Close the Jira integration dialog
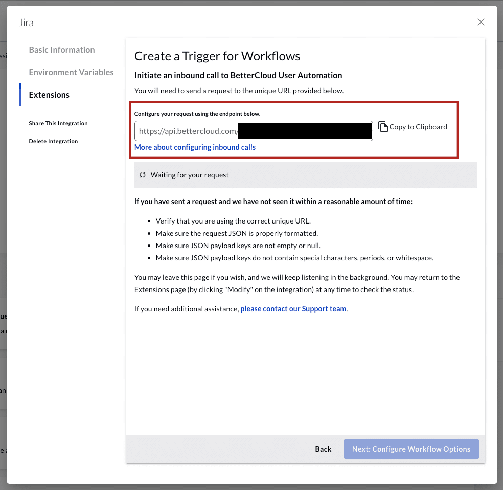Screen dimensions: 503x490 [x=481, y=22]
